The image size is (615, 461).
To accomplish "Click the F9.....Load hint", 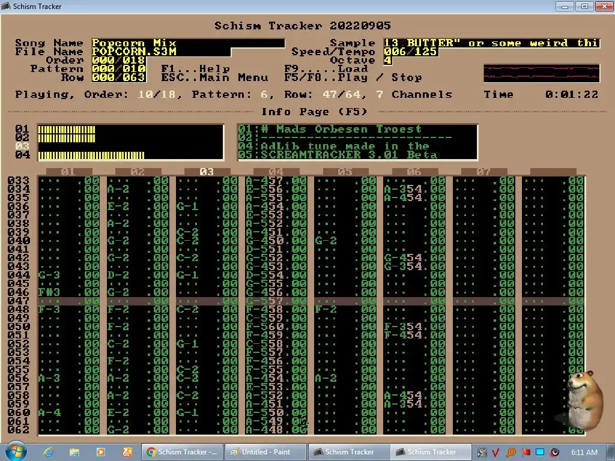I will coord(326,69).
